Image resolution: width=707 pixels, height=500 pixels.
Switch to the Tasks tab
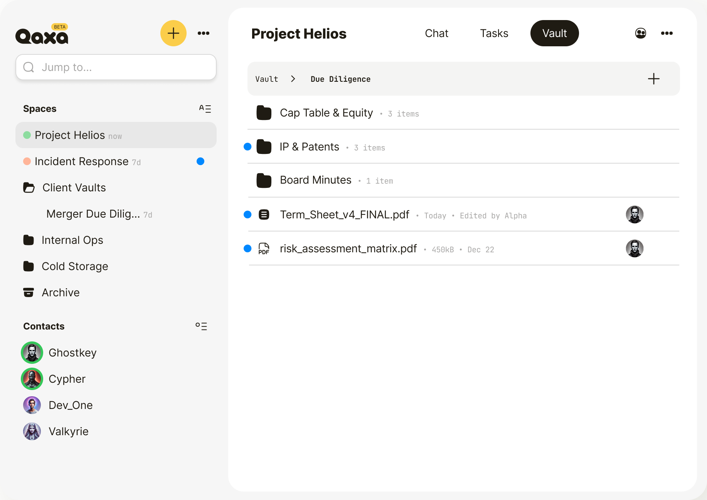pos(494,33)
